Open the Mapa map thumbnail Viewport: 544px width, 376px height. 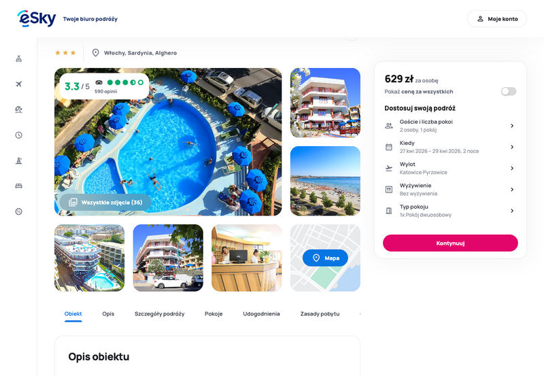point(325,258)
